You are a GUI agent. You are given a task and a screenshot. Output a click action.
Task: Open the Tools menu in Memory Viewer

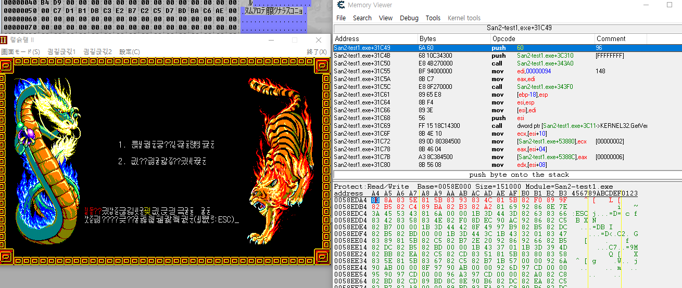pyautogui.click(x=433, y=18)
